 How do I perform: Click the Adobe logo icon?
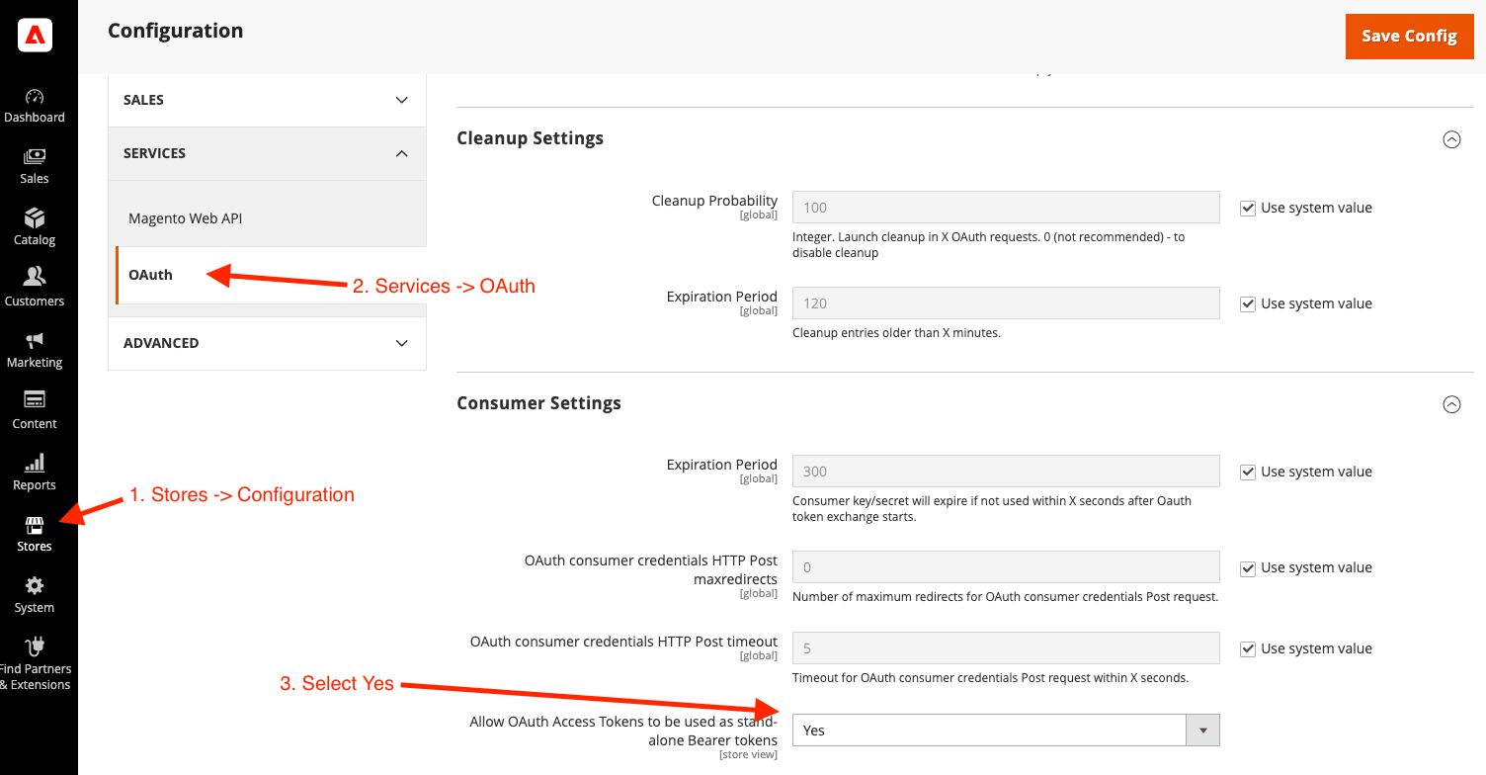35,36
